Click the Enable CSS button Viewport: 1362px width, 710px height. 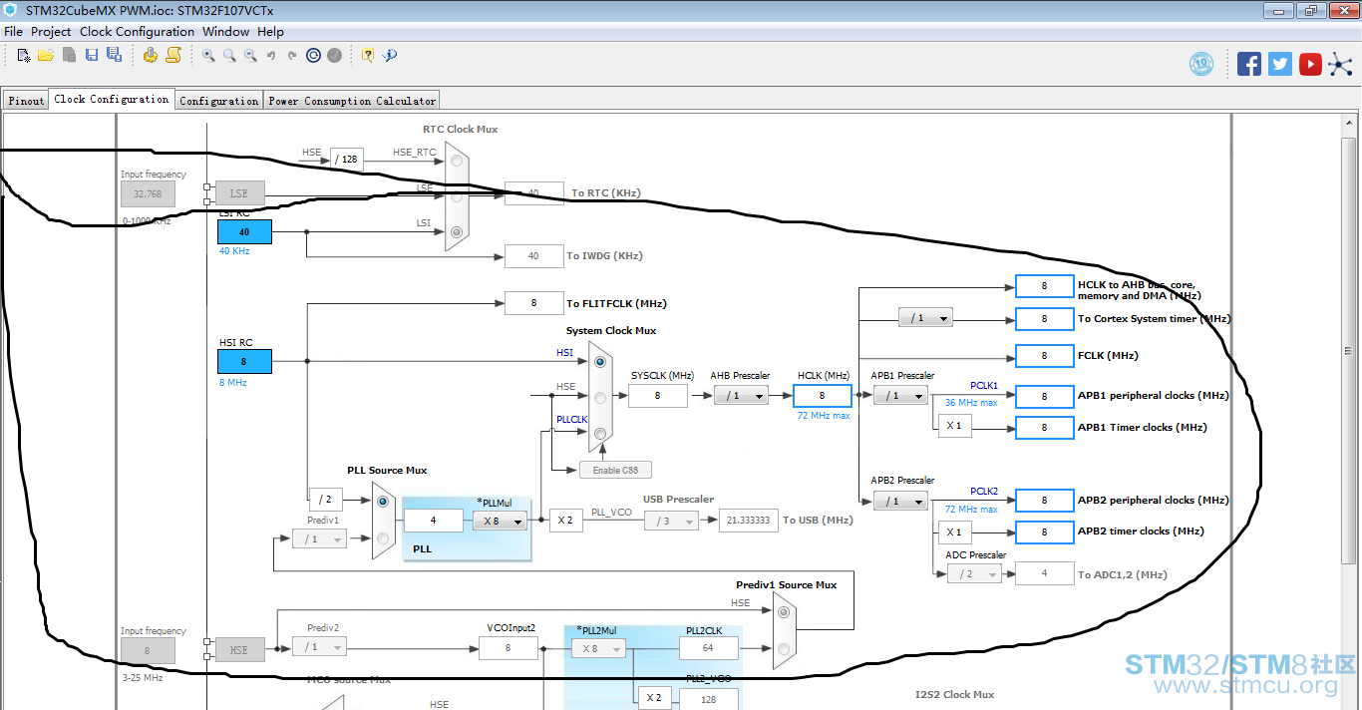pos(615,470)
